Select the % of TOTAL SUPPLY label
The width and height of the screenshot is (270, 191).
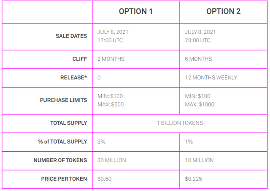pos(62,142)
